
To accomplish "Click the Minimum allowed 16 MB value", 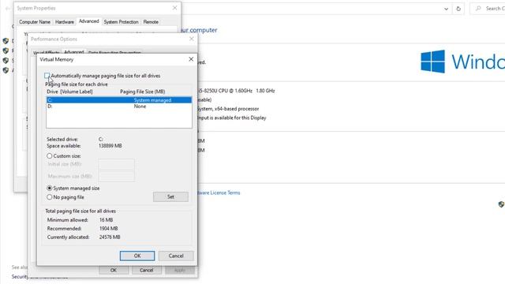I will [x=106, y=220].
